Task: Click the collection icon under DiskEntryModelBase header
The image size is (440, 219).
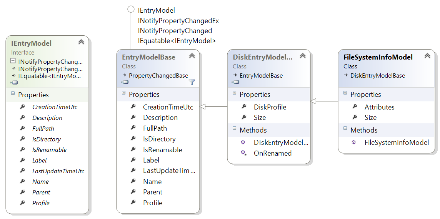Action: [x=235, y=82]
